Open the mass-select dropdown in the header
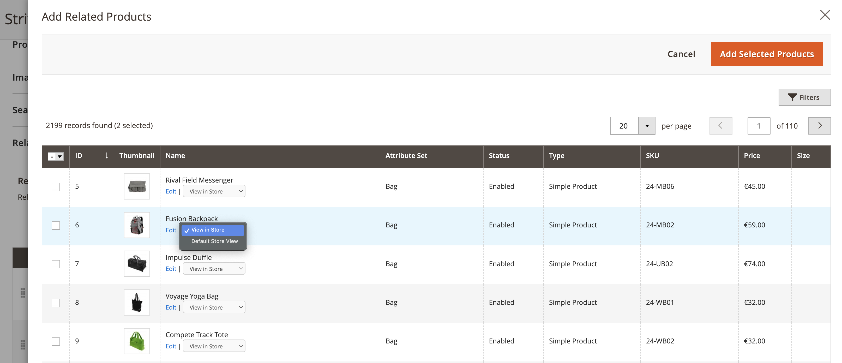 pyautogui.click(x=60, y=156)
